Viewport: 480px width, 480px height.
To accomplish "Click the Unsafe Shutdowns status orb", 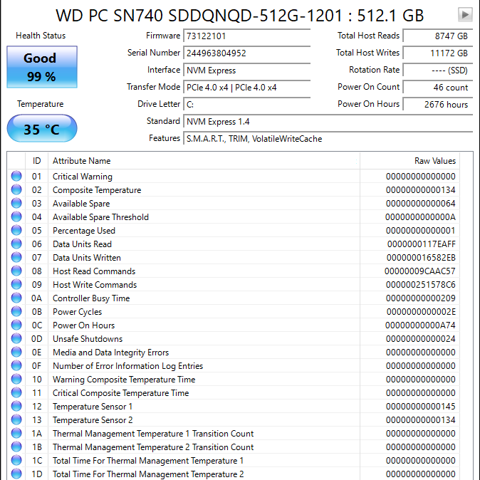I will (x=16, y=338).
